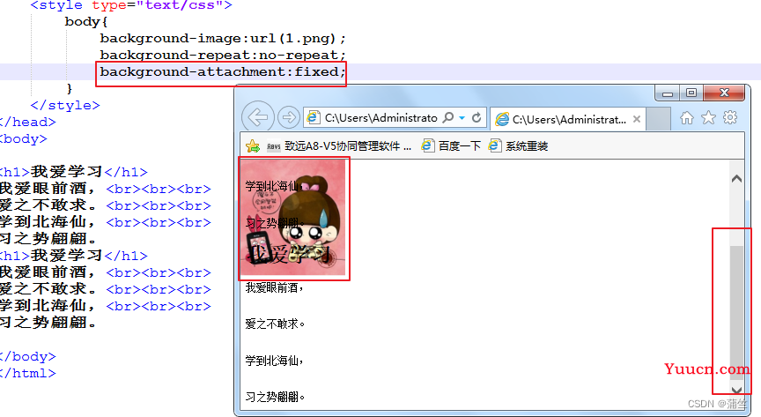Minimize the browser window
This screenshot has height=417, width=761.
[x=668, y=93]
